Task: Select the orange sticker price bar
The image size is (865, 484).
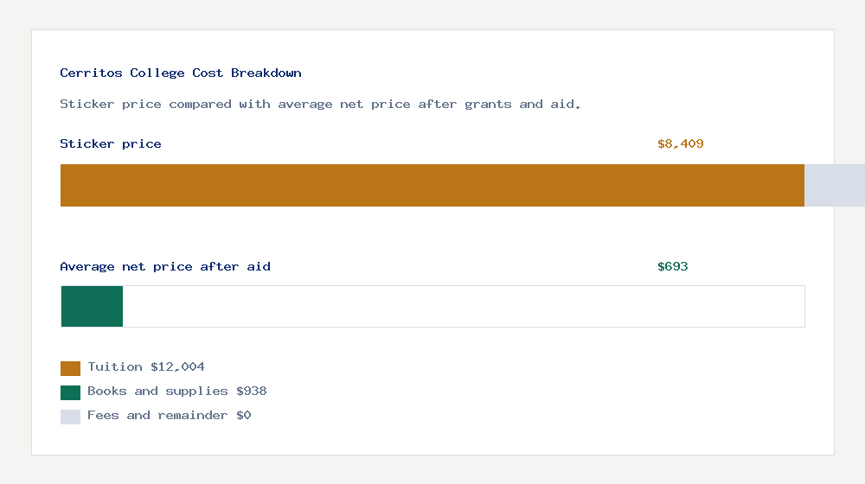Action: pos(432,185)
